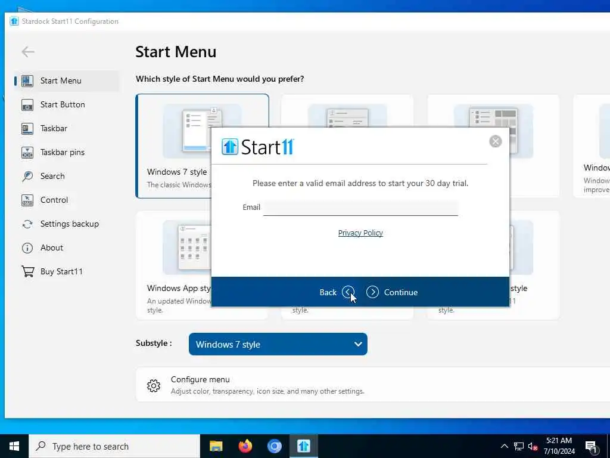Viewport: 610px width, 458px height.
Task: Click the Search magnifier sidebar icon
Action: 27,176
